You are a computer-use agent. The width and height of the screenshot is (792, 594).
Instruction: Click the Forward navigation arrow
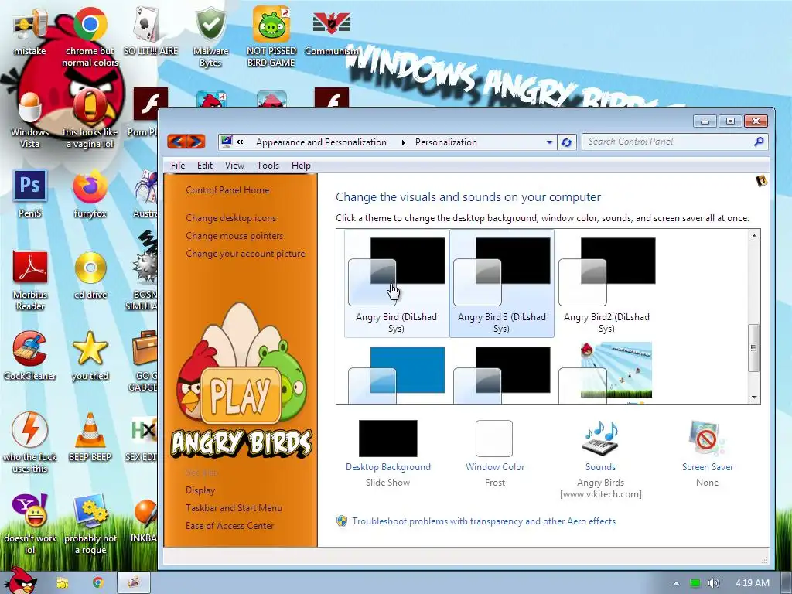(196, 142)
